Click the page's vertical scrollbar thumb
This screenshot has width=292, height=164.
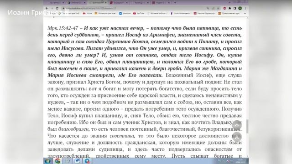pyautogui.click(x=247, y=126)
